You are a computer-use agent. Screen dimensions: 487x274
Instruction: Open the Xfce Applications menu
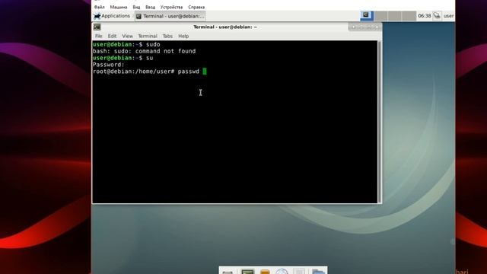[x=112, y=16]
